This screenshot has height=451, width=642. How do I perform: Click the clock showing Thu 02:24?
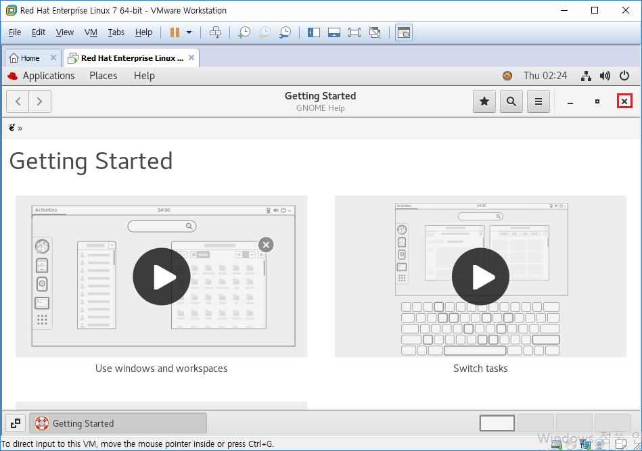[x=545, y=76]
